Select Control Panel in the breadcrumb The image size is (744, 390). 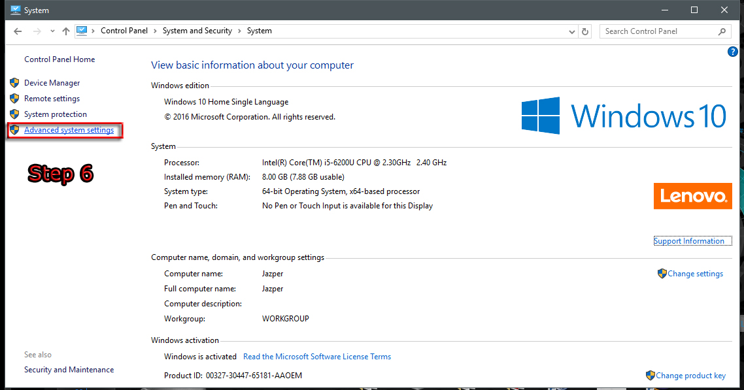coord(124,31)
